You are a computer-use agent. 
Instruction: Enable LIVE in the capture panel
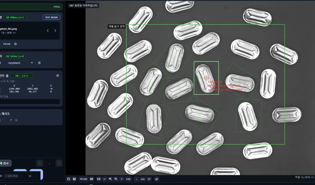(7, 44)
